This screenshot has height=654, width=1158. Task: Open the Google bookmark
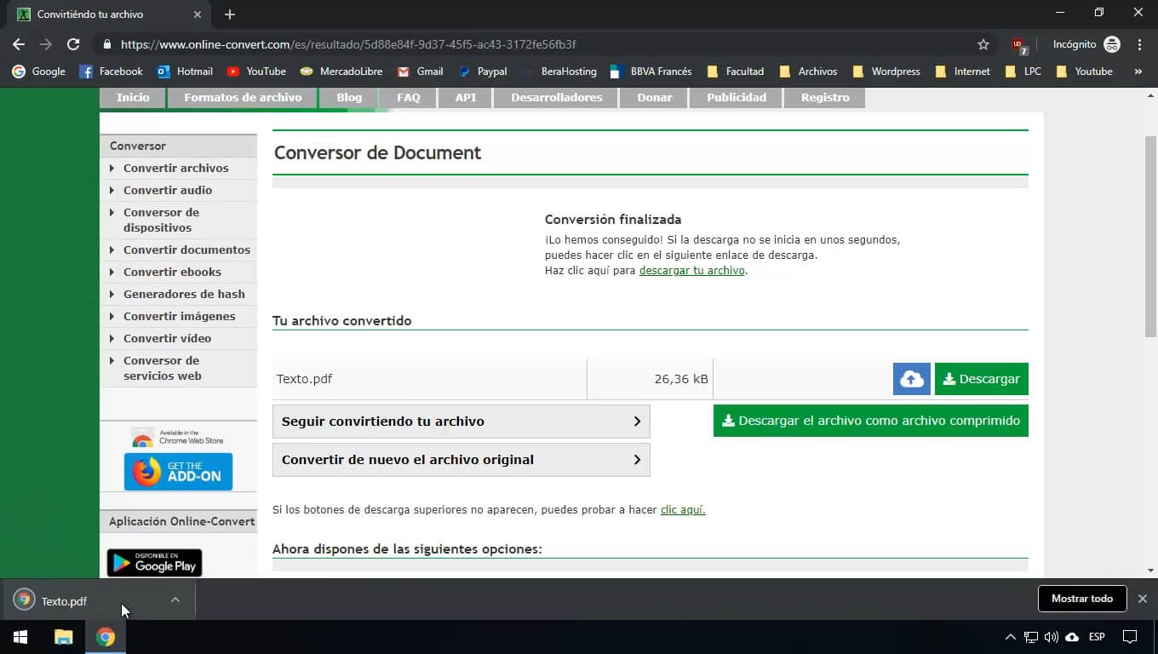tap(38, 72)
